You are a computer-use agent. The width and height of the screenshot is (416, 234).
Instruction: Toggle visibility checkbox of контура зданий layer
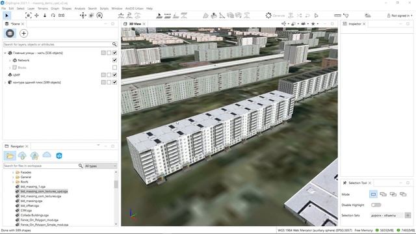[x=114, y=83]
